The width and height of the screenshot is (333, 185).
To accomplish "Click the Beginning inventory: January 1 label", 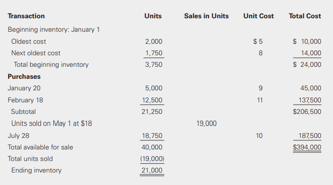I will 53,29.
